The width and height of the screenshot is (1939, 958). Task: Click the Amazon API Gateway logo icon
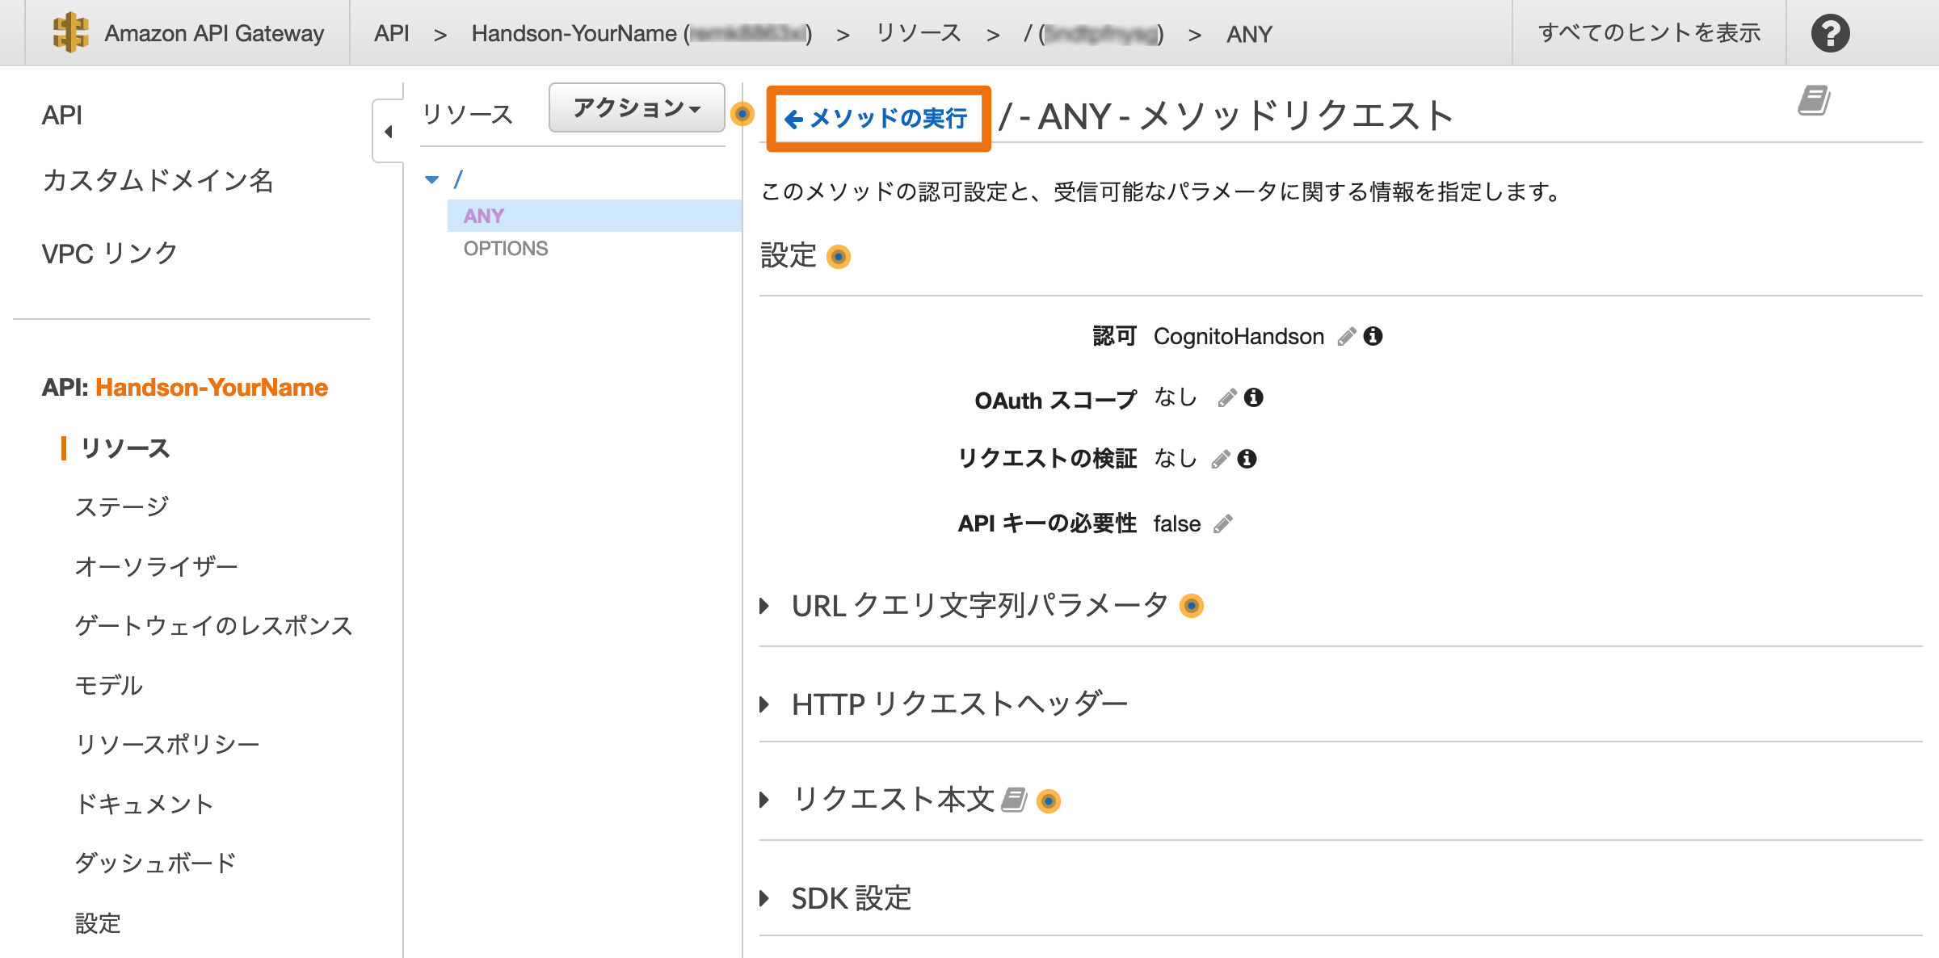70,33
